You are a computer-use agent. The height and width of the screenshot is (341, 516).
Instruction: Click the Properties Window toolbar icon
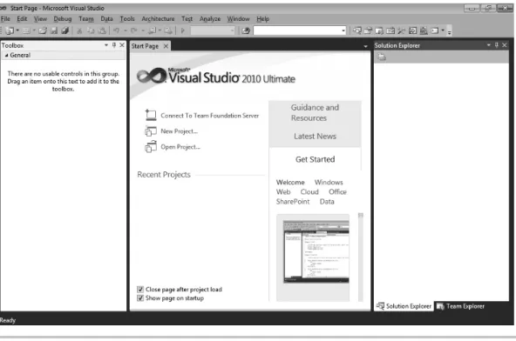click(368, 30)
